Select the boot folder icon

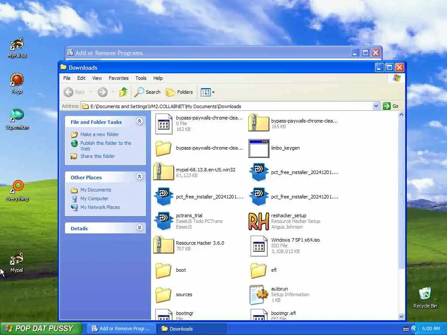163,270
